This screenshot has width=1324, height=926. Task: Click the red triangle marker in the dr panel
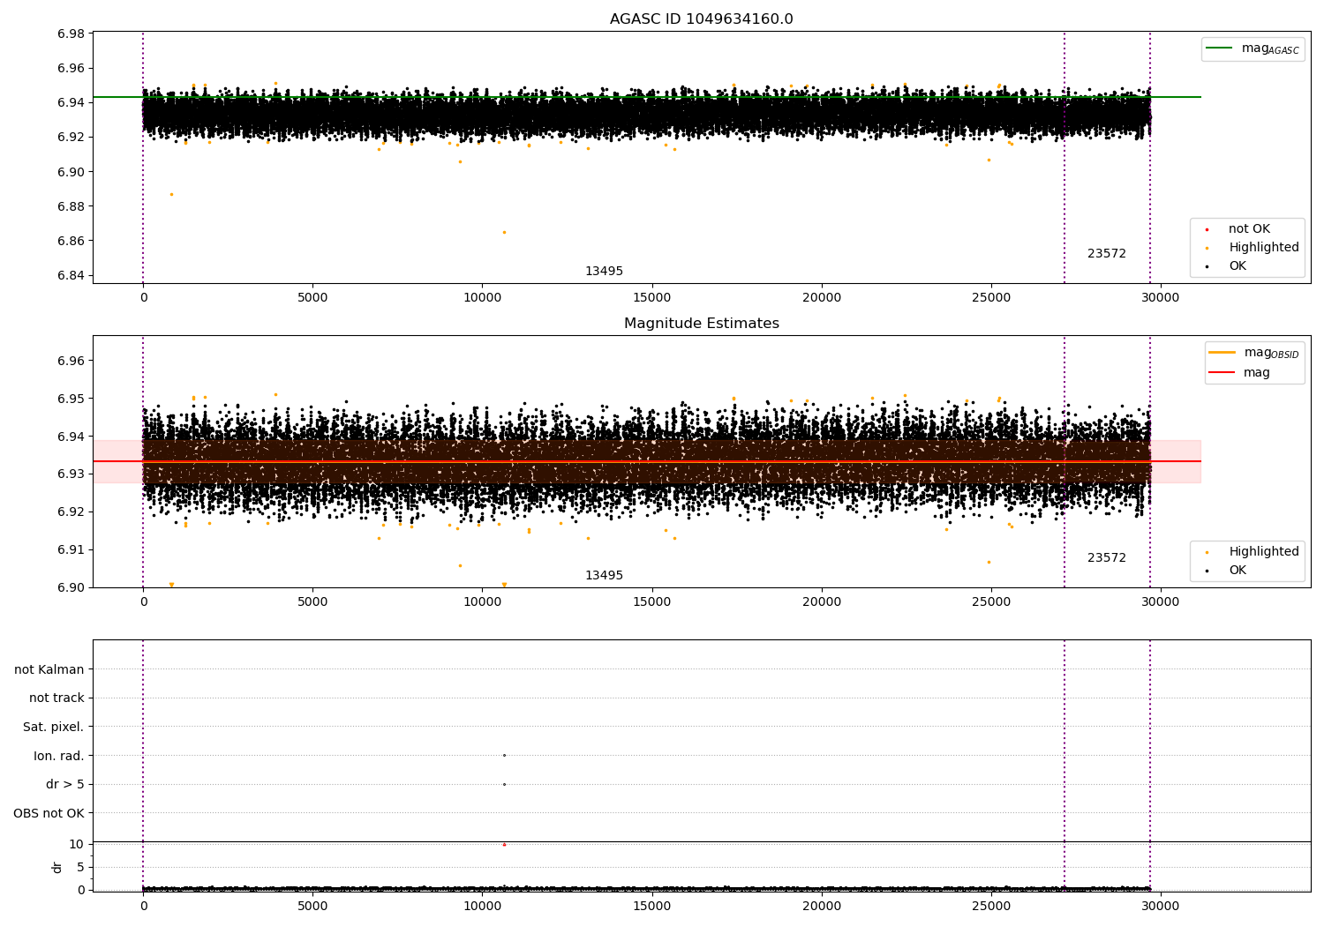point(504,845)
